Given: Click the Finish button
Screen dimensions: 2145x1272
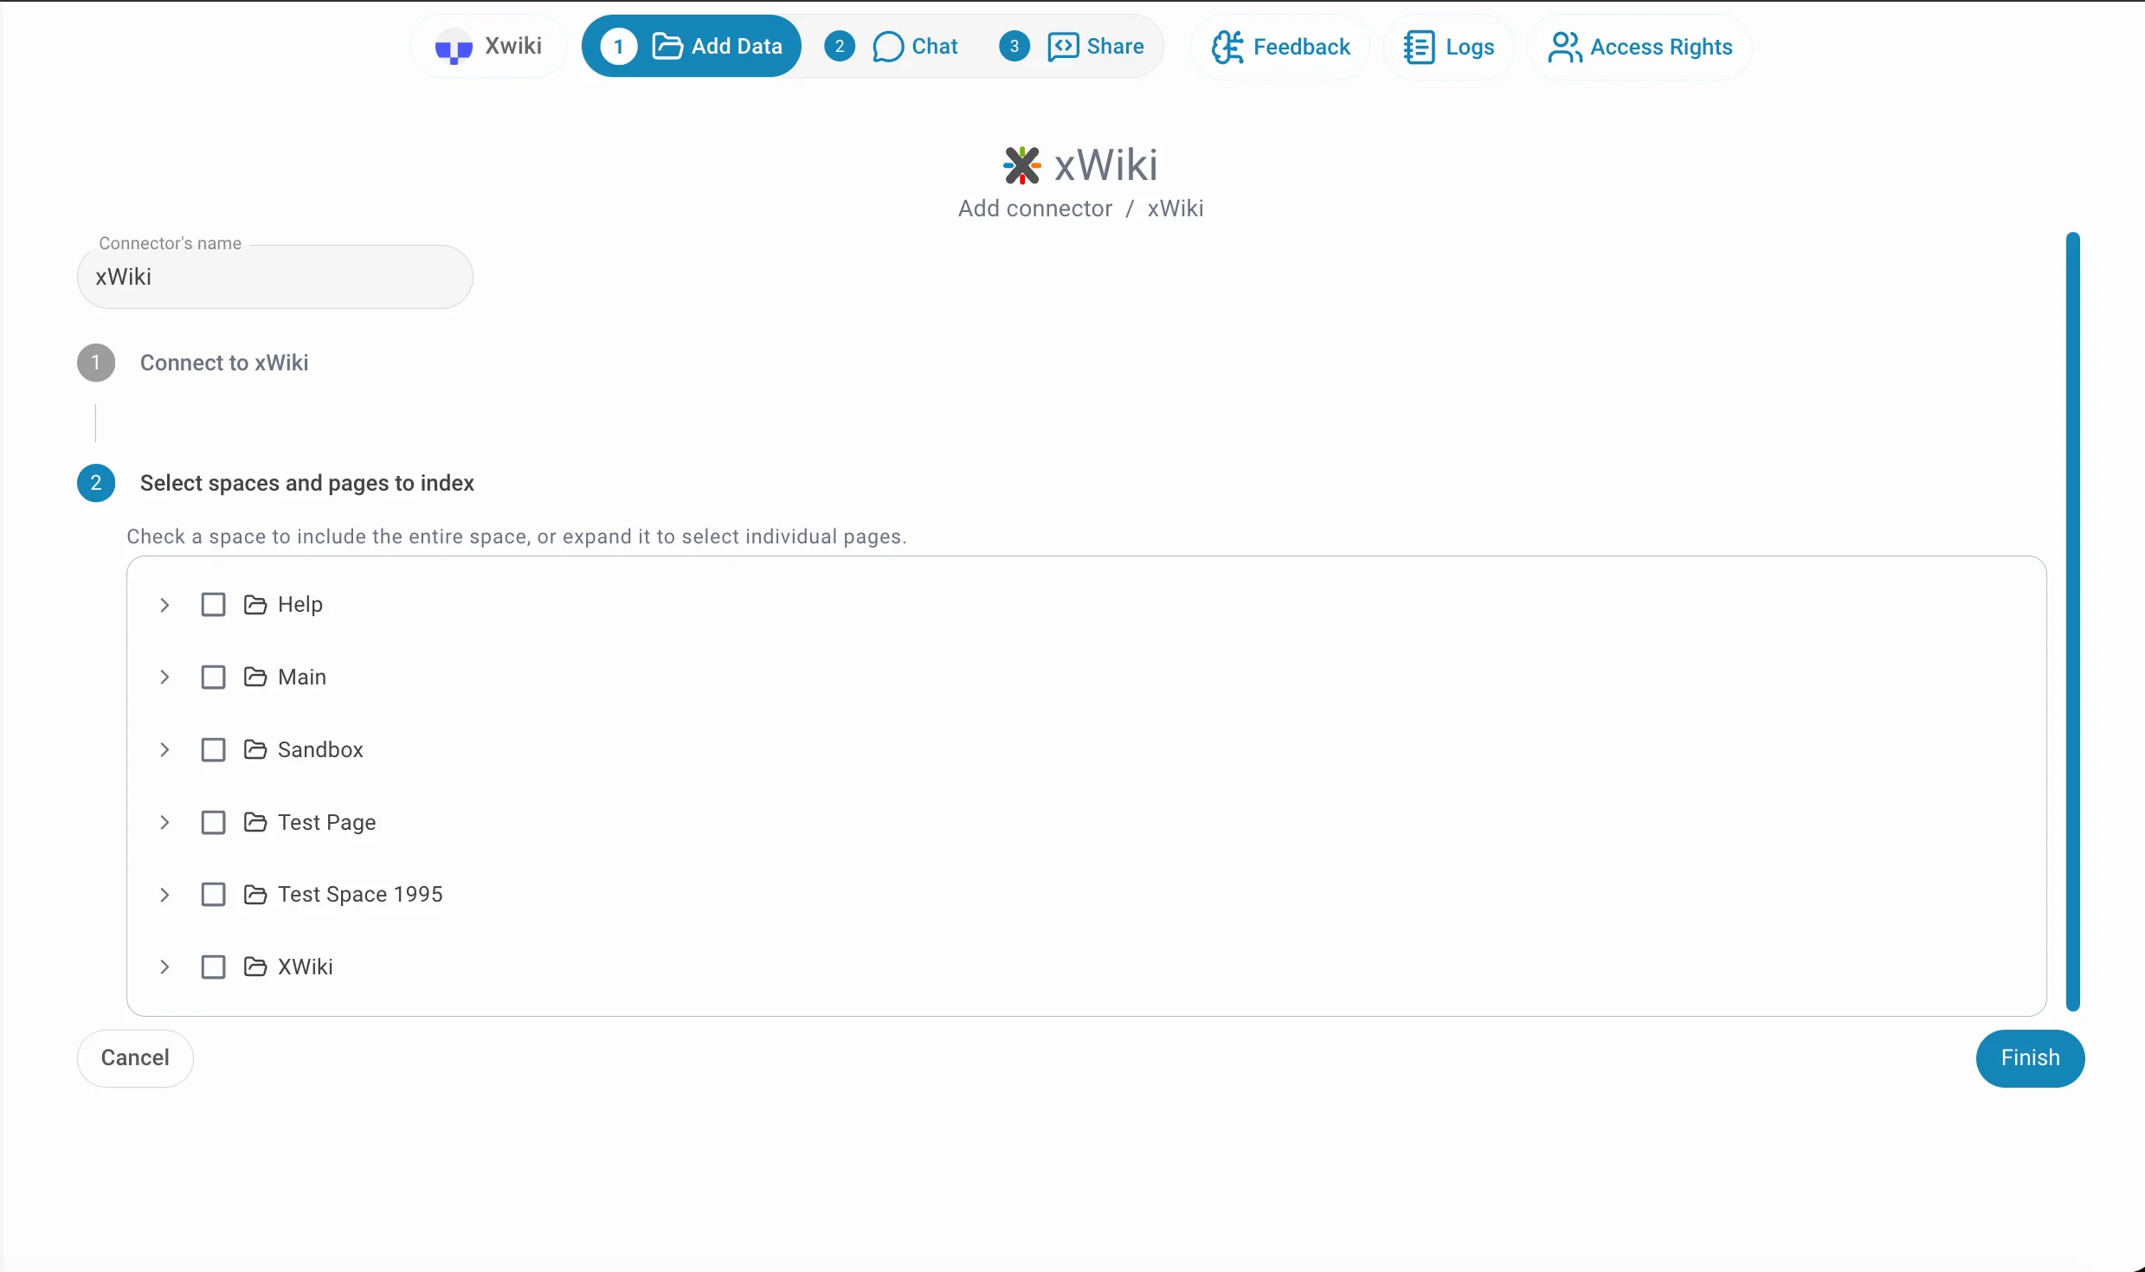Looking at the screenshot, I should pyautogui.click(x=2030, y=1057).
